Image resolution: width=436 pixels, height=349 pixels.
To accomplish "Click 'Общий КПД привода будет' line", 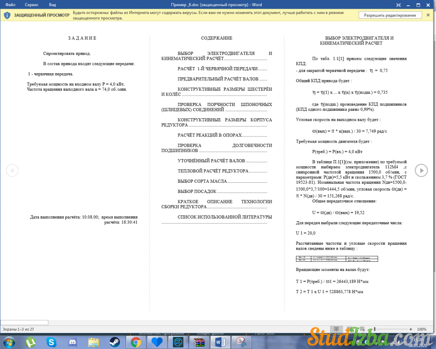I will pos(324,81).
